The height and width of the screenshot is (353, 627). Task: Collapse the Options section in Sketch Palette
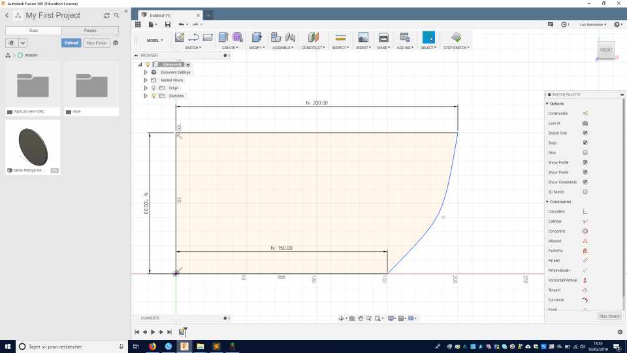pyautogui.click(x=547, y=104)
